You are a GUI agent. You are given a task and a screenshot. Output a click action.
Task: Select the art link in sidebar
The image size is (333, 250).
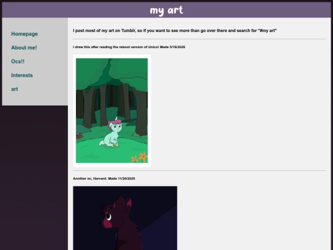[x=14, y=89]
